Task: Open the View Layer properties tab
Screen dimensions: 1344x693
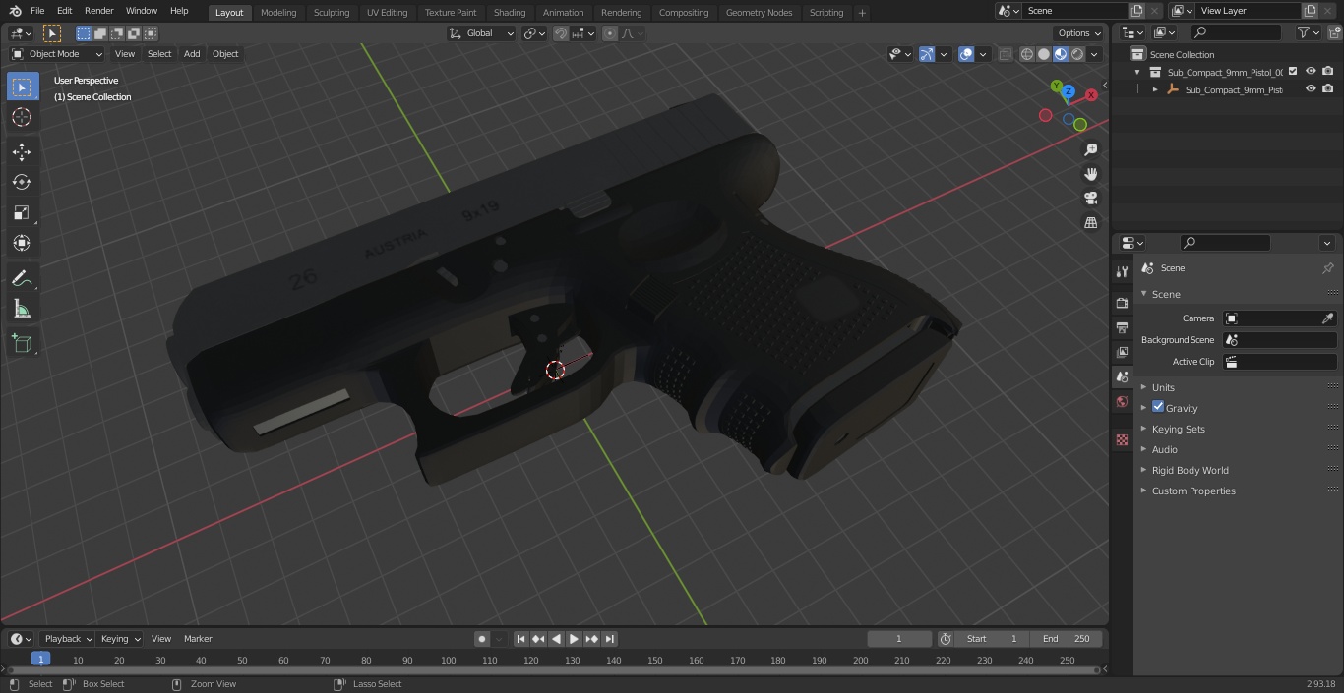Action: tap(1122, 352)
